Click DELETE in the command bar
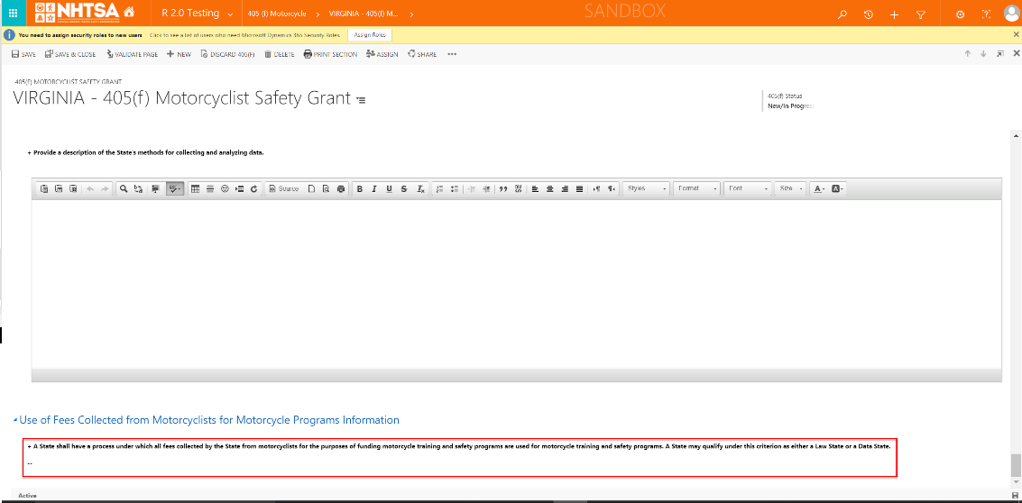The height and width of the screenshot is (503, 1022). tap(280, 54)
